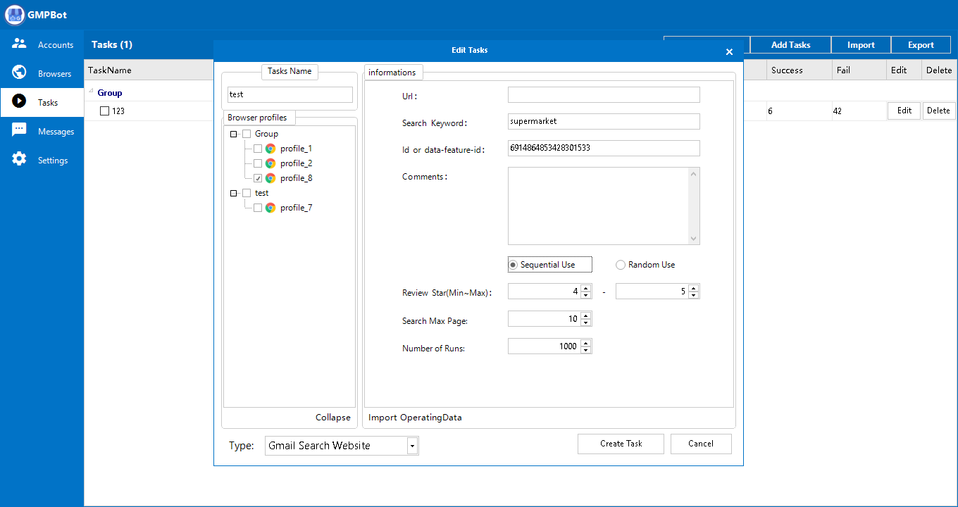Screen dimensions: 958x507
Task: Click the Browsers globe icon
Action: click(x=19, y=73)
